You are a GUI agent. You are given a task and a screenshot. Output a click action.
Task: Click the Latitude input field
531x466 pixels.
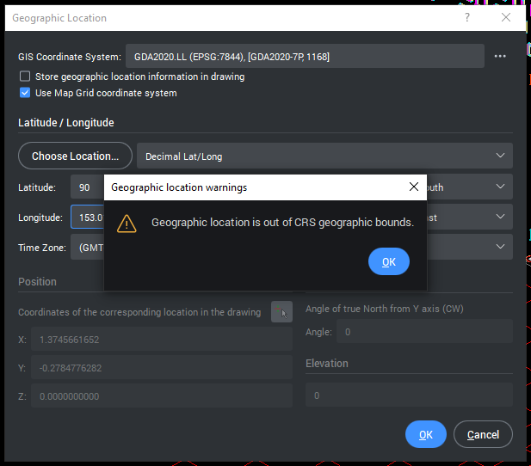(x=87, y=187)
